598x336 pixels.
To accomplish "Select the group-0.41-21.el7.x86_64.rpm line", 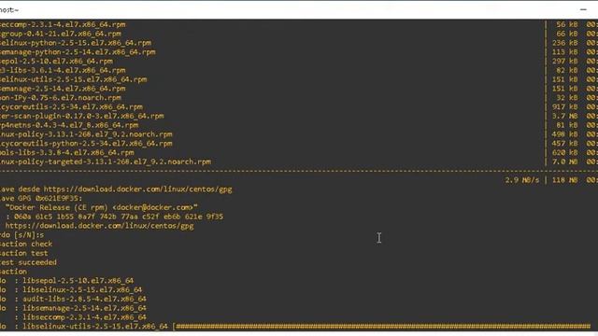I will 61,34.
